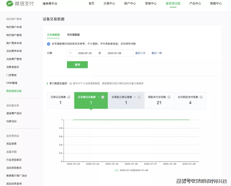Image resolution: width=231 pixels, height=186 pixels.
Task: Select the 最近三天 quick range link
Action: point(140,53)
